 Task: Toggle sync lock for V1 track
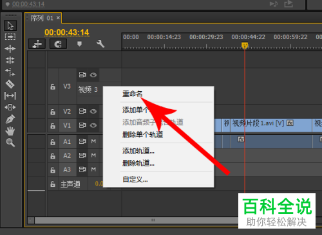coord(82,125)
